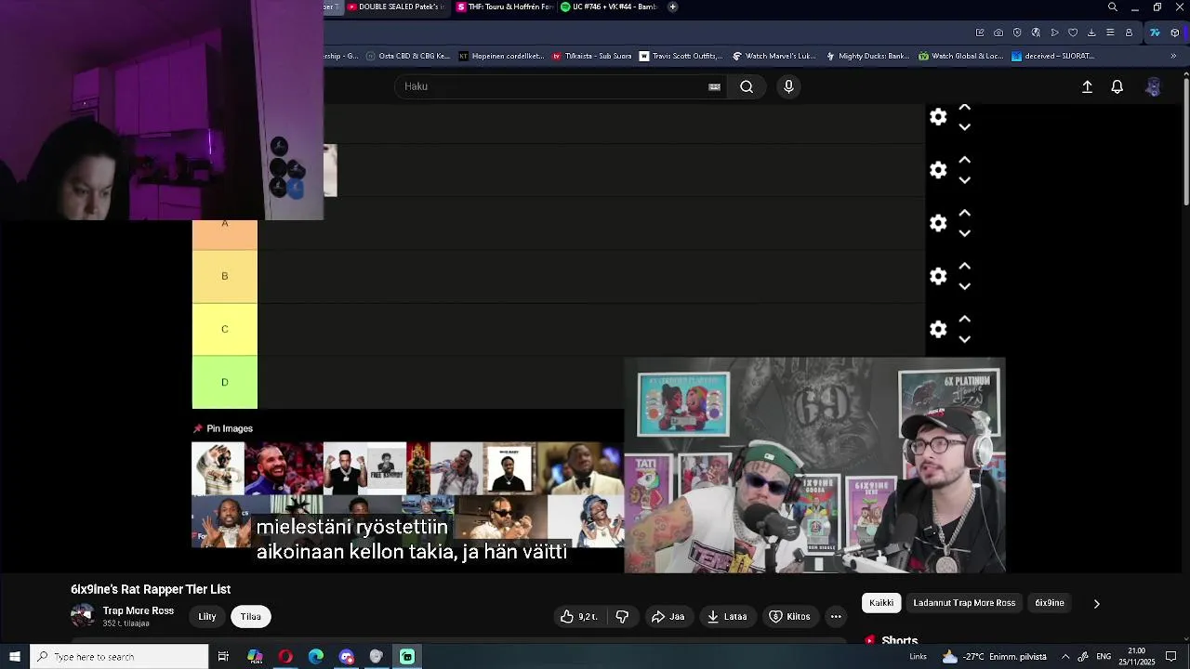Click browser heart bookmark icon

click(1073, 33)
